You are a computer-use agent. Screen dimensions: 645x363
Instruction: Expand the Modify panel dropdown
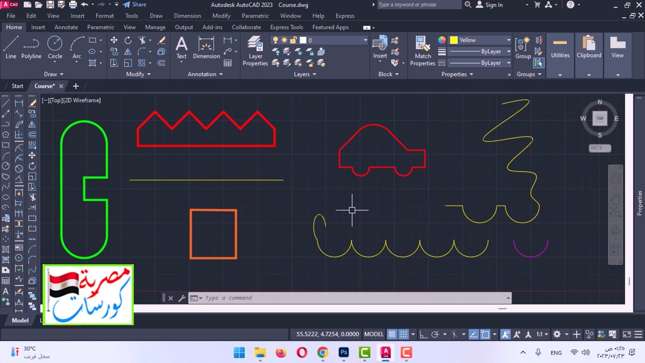(138, 74)
